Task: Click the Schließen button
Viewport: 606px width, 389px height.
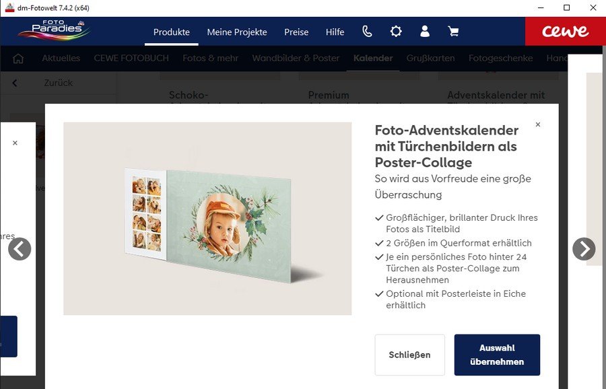Action: pyautogui.click(x=409, y=355)
